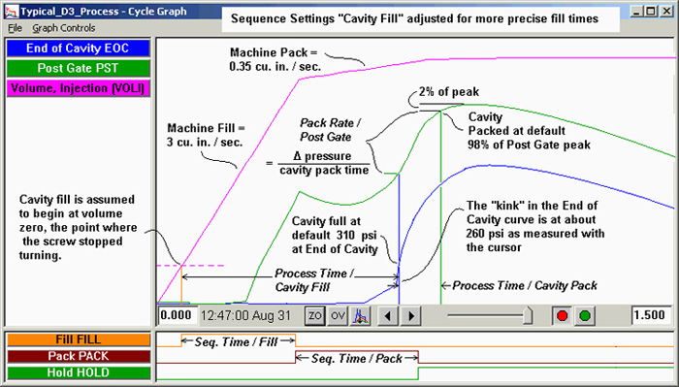This screenshot has height=387, width=679.
Task: Click the red circle stop button
Action: point(562,315)
